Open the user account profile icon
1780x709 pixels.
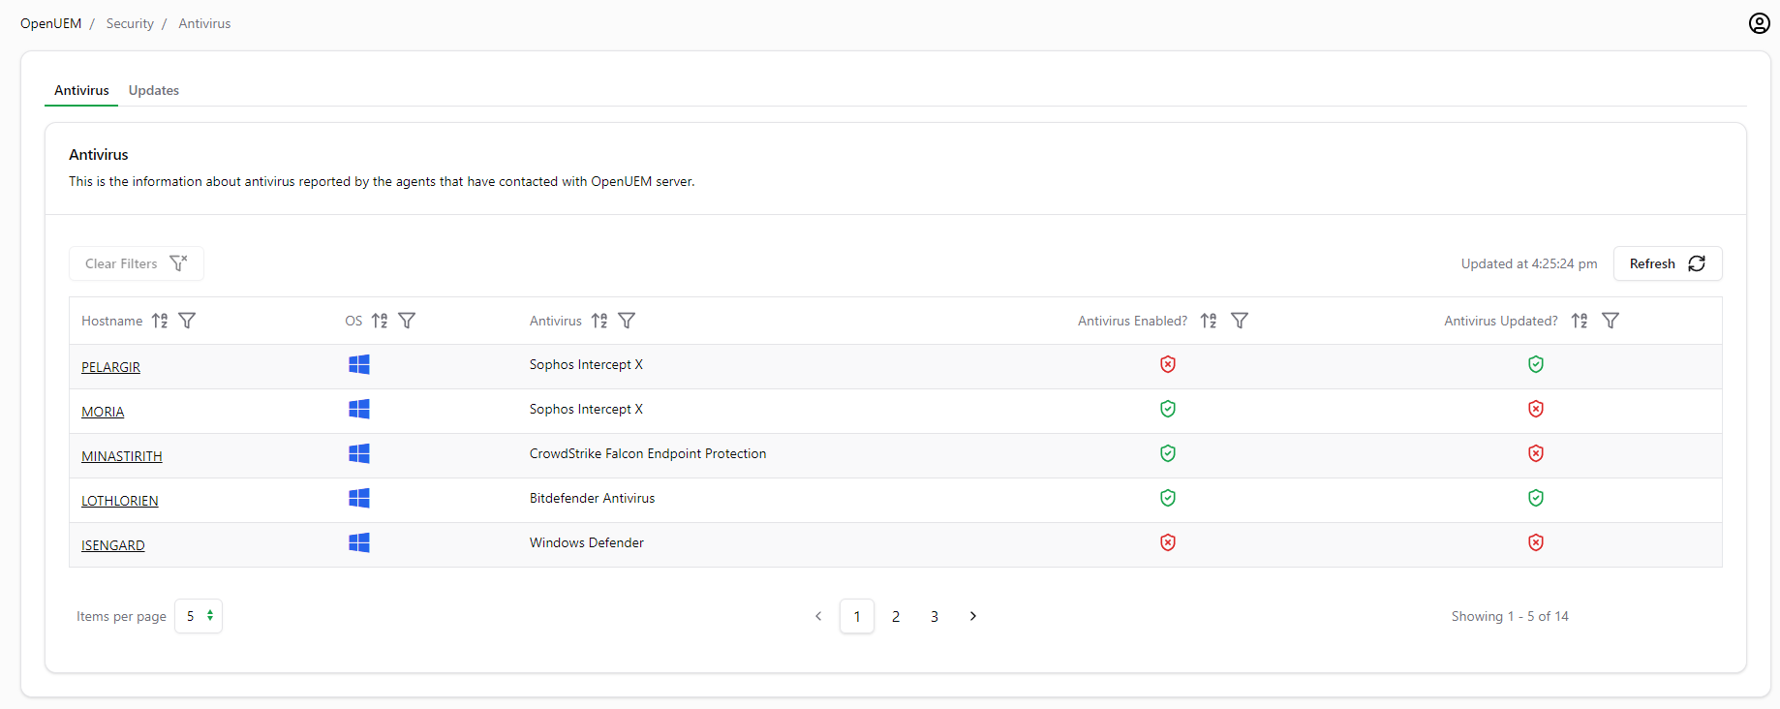coord(1759,23)
